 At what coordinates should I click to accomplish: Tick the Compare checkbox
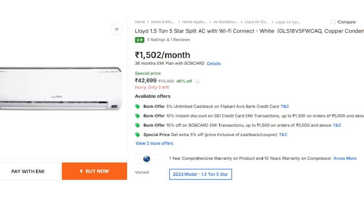tap(333, 22)
